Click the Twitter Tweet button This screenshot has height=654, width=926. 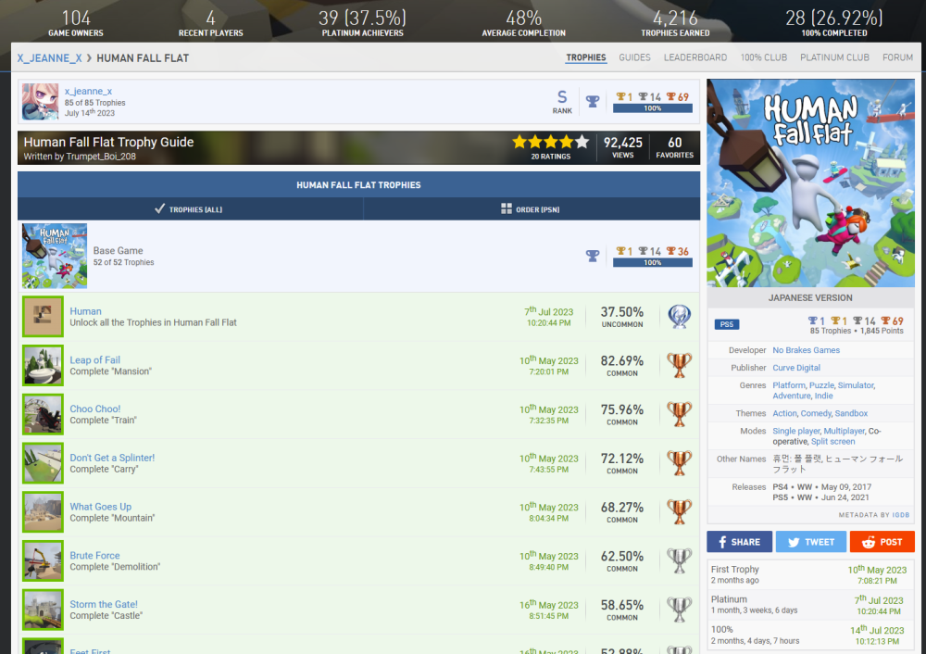click(810, 542)
